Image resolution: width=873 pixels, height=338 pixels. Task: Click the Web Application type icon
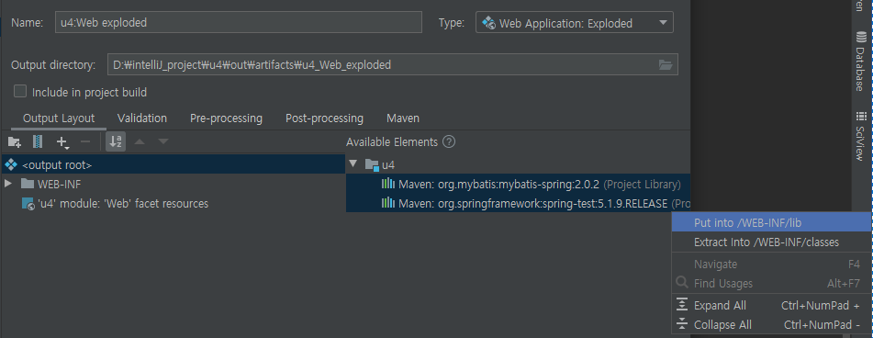point(489,23)
